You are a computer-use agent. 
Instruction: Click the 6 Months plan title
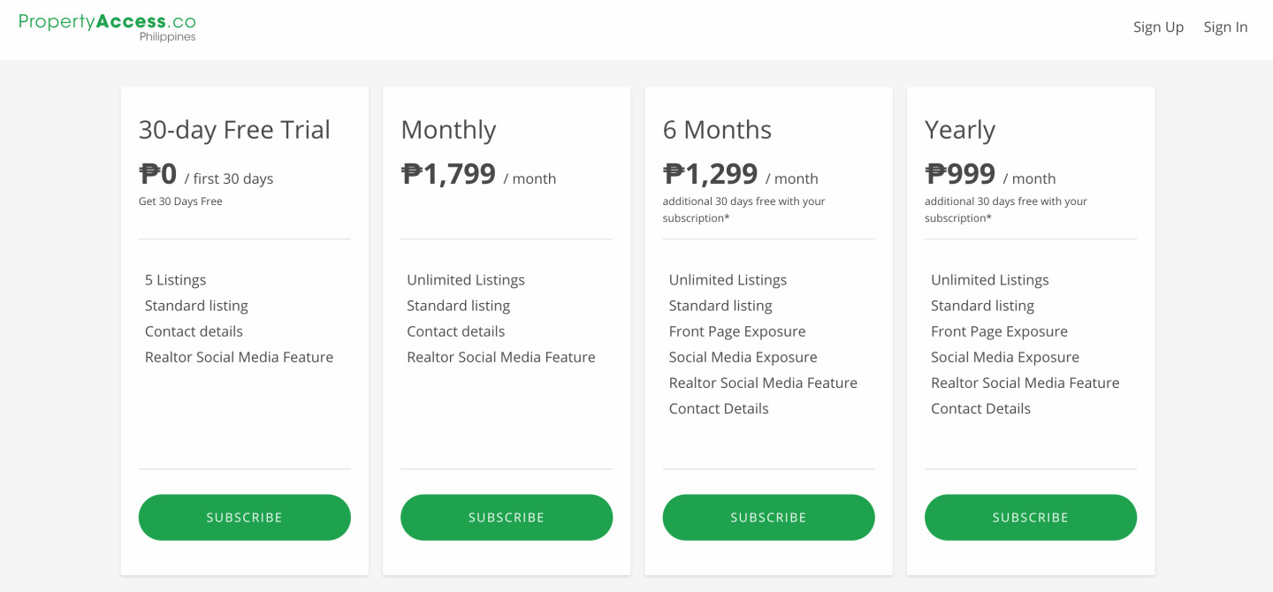pyautogui.click(x=717, y=130)
